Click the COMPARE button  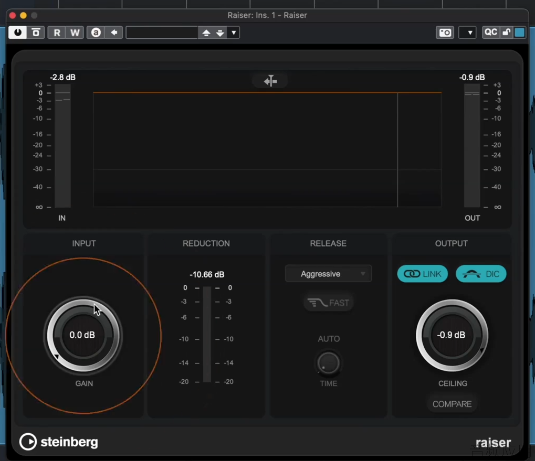(452, 404)
